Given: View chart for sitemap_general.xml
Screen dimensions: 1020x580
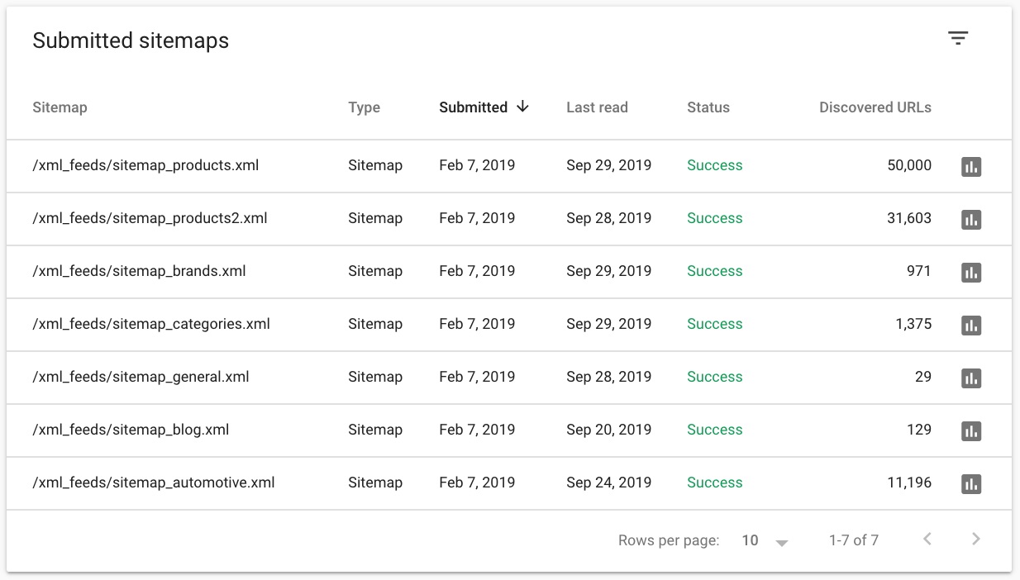Looking at the screenshot, I should click(x=971, y=378).
